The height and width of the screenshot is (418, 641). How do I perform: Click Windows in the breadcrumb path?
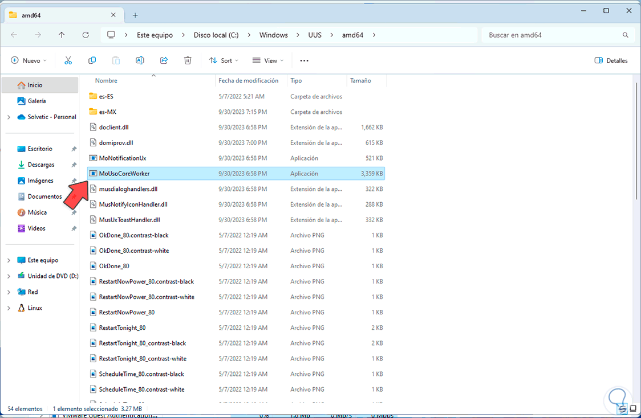click(x=273, y=35)
